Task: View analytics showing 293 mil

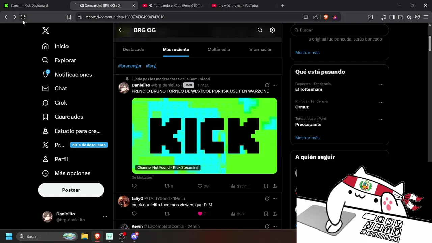Action: tap(240, 186)
